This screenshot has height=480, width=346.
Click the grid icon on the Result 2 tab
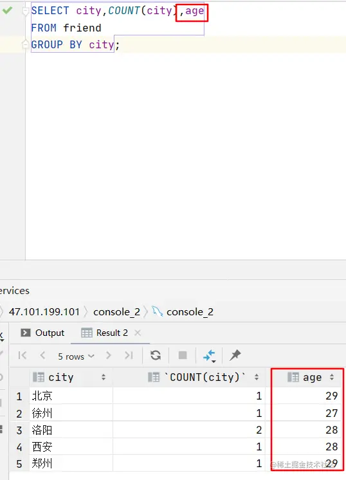pyautogui.click(x=87, y=333)
